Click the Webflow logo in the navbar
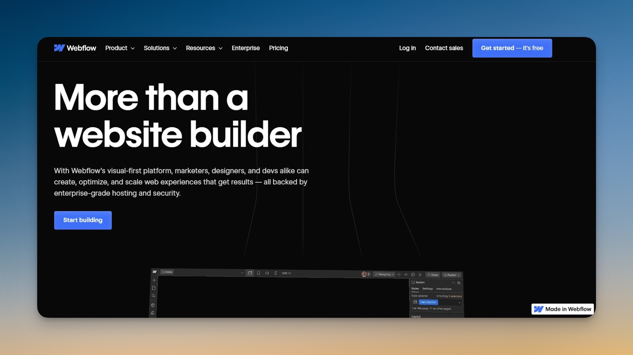The image size is (633, 355). (x=75, y=48)
